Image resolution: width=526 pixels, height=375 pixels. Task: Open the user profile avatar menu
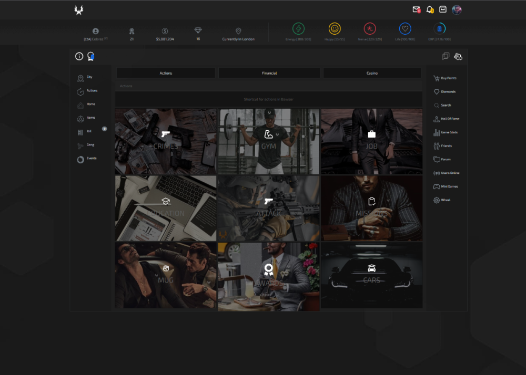click(x=457, y=9)
